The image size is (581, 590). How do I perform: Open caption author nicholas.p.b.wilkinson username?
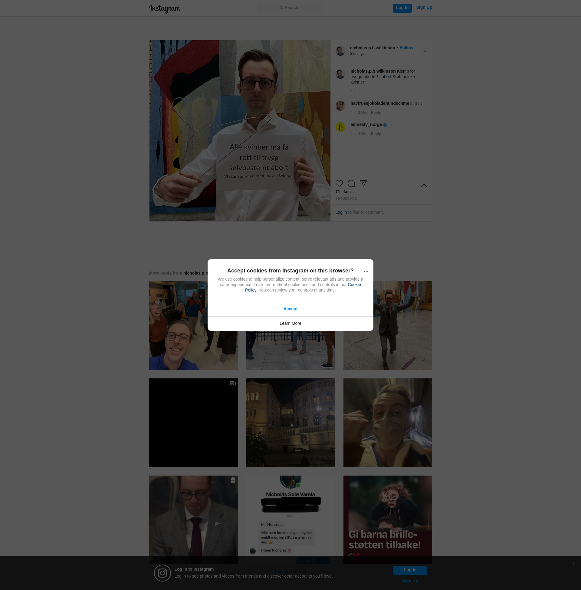coord(373,71)
